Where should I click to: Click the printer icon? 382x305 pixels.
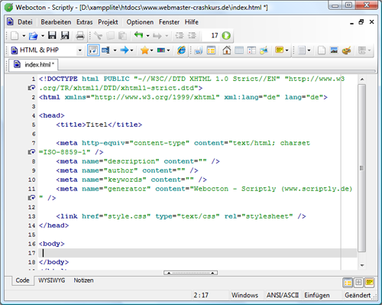80,36
